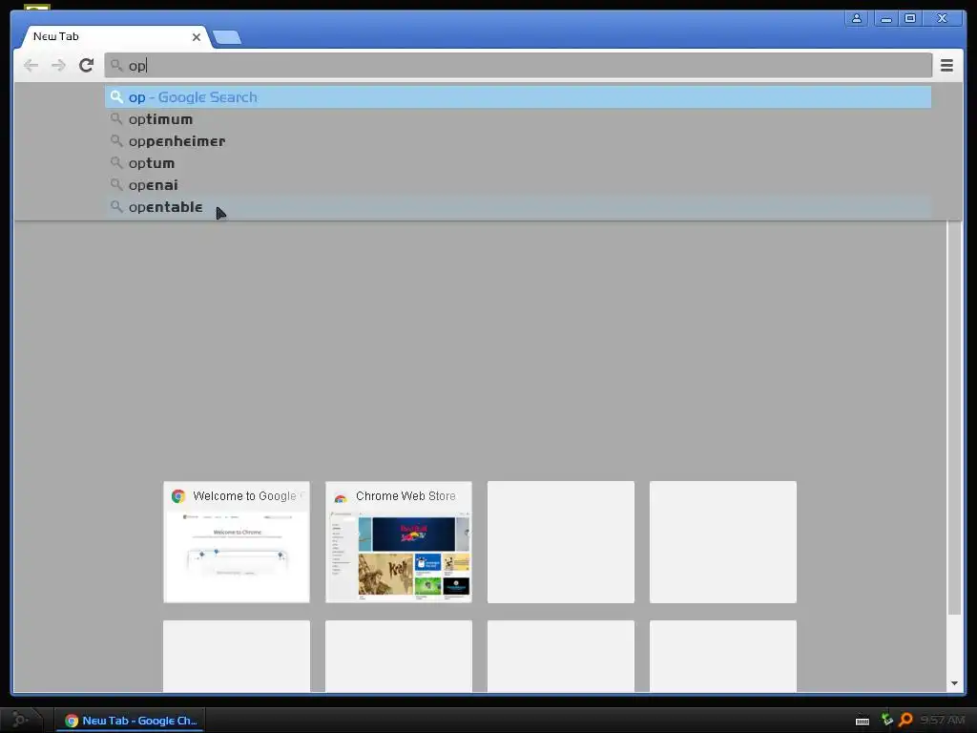This screenshot has width=977, height=733.
Task: Open the start menu icon in taskbar
Action: [x=20, y=720]
